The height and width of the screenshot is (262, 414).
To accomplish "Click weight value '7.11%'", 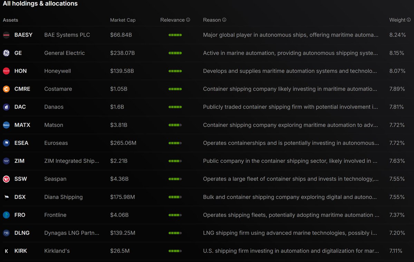I will point(396,251).
